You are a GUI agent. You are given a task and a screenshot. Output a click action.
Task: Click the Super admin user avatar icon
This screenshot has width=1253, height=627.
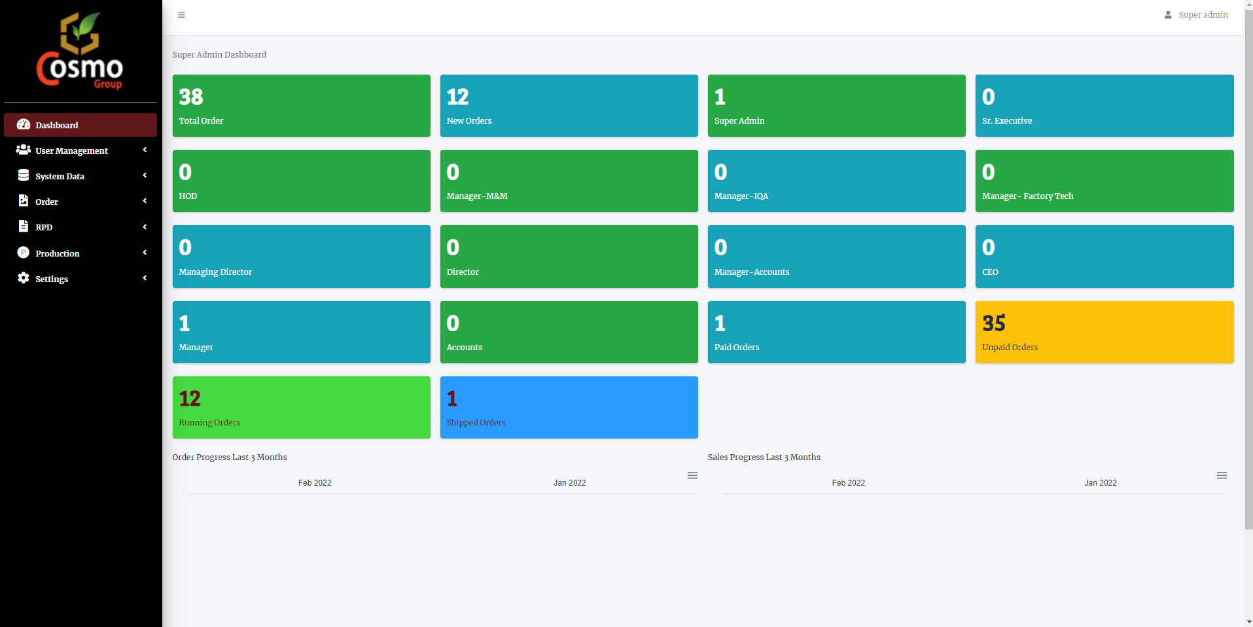click(x=1168, y=15)
